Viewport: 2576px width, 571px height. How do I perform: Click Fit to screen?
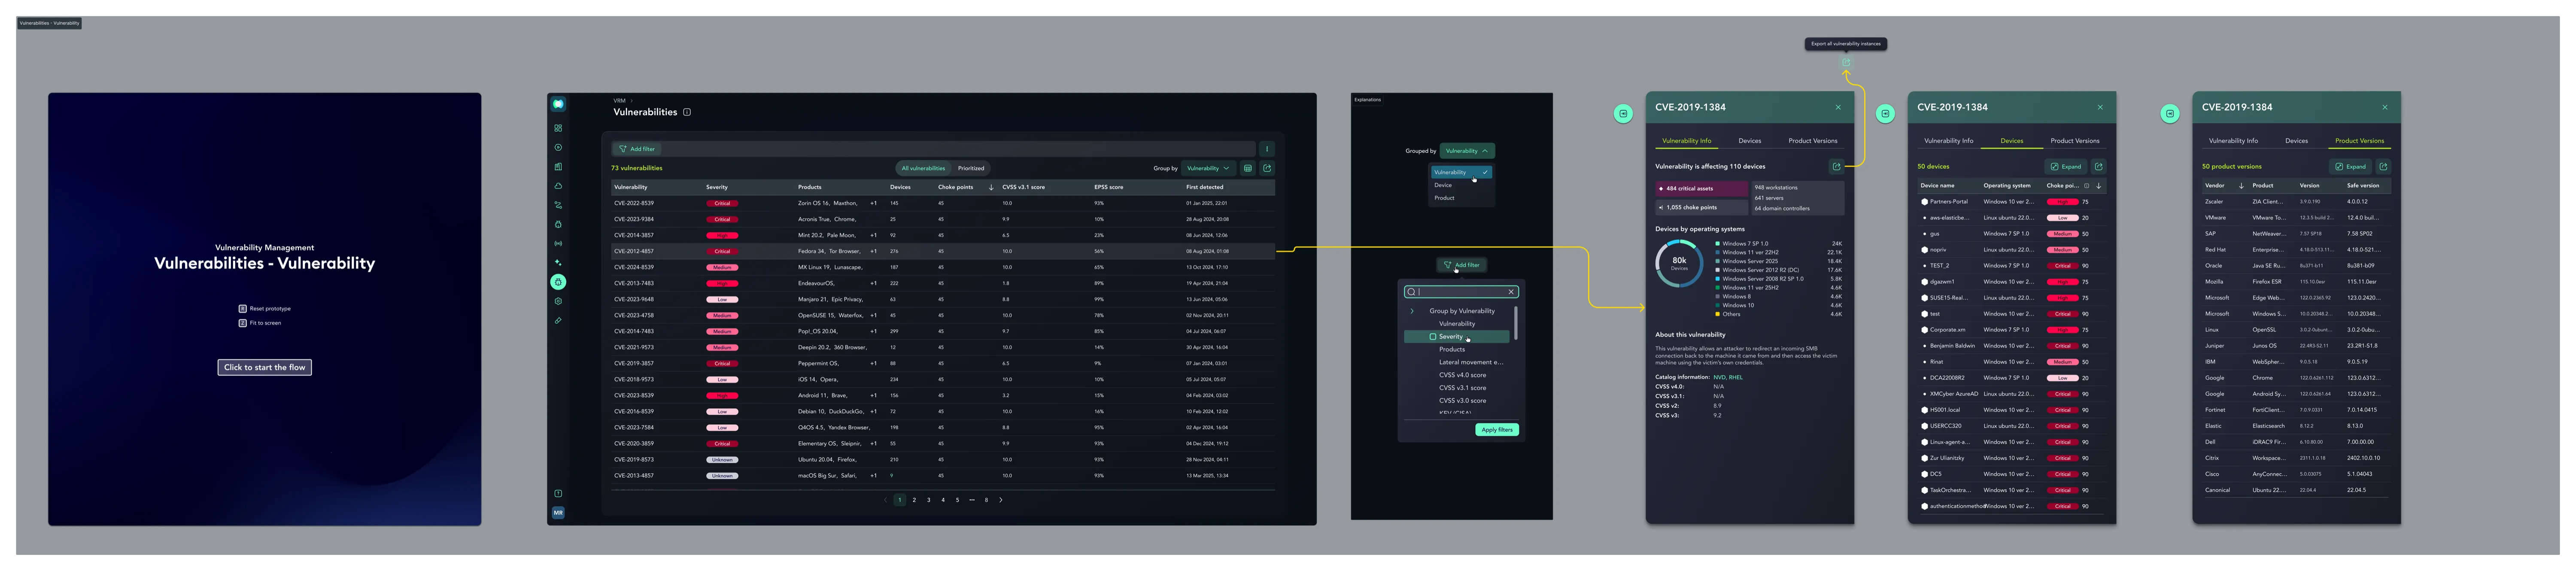[260, 323]
